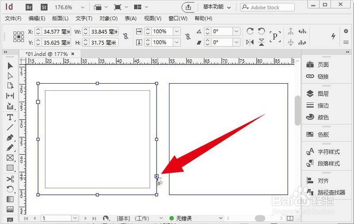Open Adobe Bridge via Br icon
The width and height of the screenshot is (354, 224).
pos(29,8)
